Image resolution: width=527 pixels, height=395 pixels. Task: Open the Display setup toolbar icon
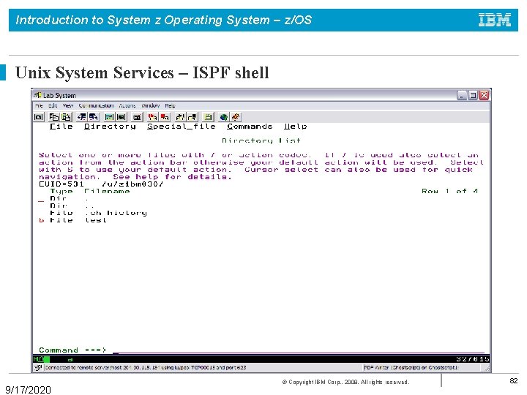click(x=109, y=117)
